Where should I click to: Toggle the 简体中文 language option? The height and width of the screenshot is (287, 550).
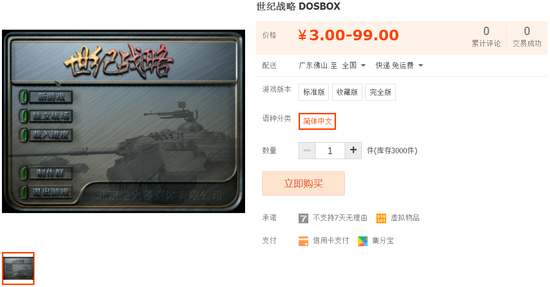point(317,122)
